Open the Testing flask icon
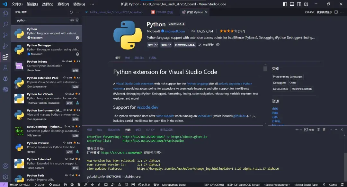 5,68
